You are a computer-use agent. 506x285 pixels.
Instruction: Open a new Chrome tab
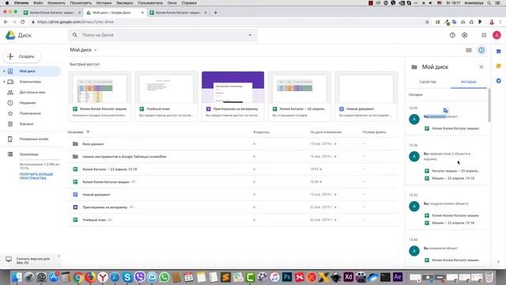215,13
